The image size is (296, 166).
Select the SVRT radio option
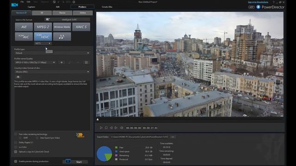(20, 138)
